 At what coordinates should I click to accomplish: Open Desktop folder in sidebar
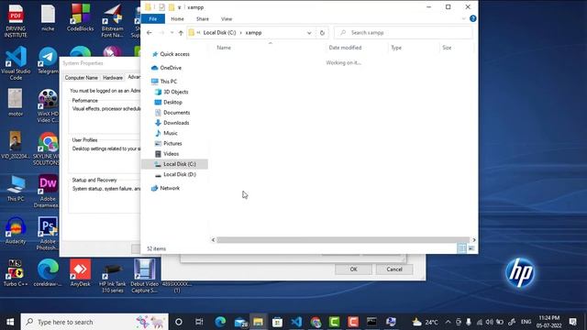(168, 102)
